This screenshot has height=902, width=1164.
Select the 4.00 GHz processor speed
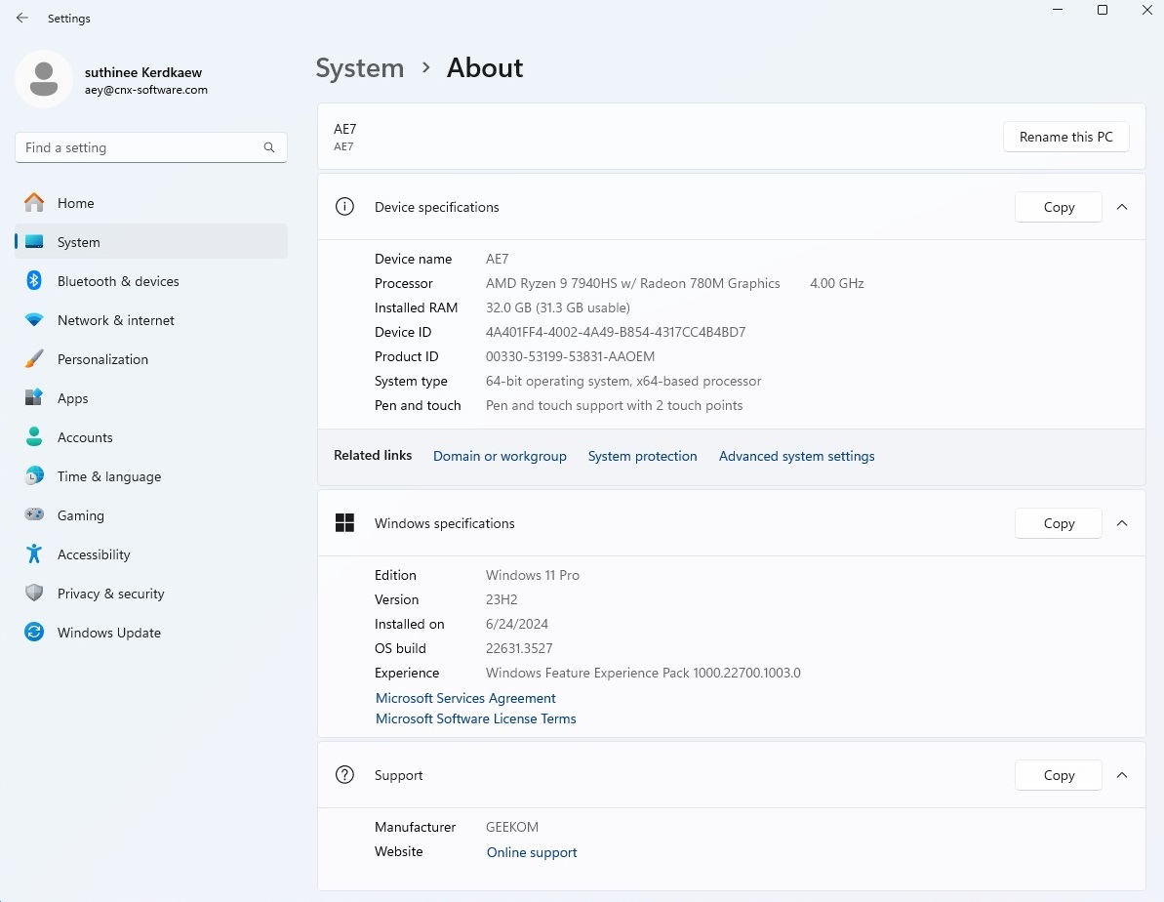point(836,283)
